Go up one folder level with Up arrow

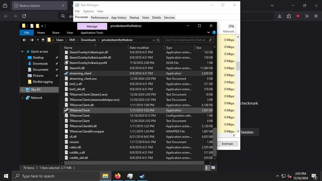click(43, 40)
